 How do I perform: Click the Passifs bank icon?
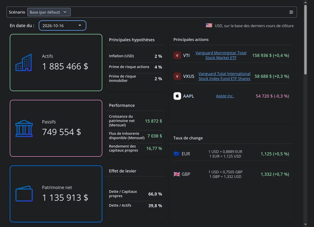pos(24,128)
